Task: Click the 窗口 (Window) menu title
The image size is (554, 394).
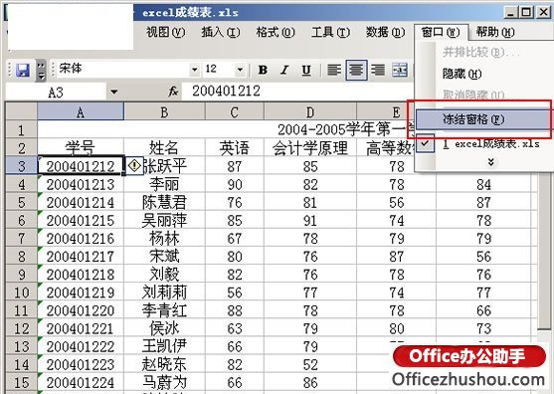Action: click(441, 32)
